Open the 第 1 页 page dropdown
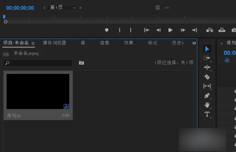This screenshot has height=152, width=236. [x=63, y=8]
